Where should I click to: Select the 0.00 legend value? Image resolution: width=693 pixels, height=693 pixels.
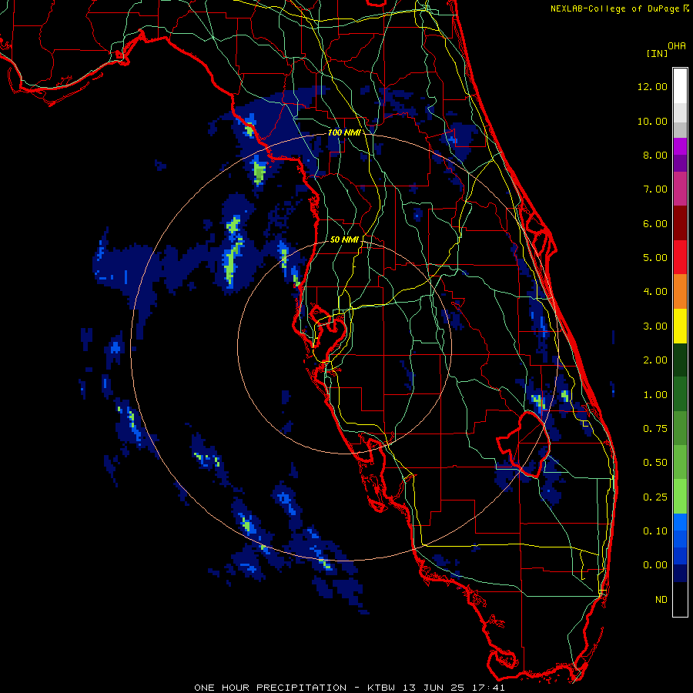655,565
